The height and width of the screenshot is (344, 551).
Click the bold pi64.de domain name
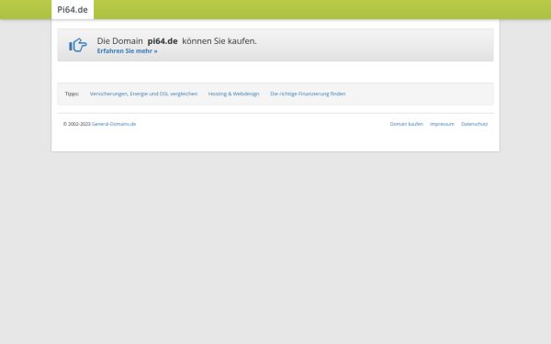[x=163, y=41]
